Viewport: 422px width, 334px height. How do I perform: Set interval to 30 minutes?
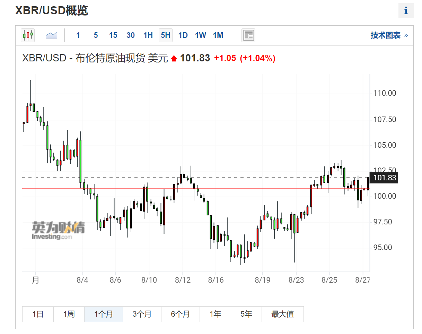click(x=131, y=35)
